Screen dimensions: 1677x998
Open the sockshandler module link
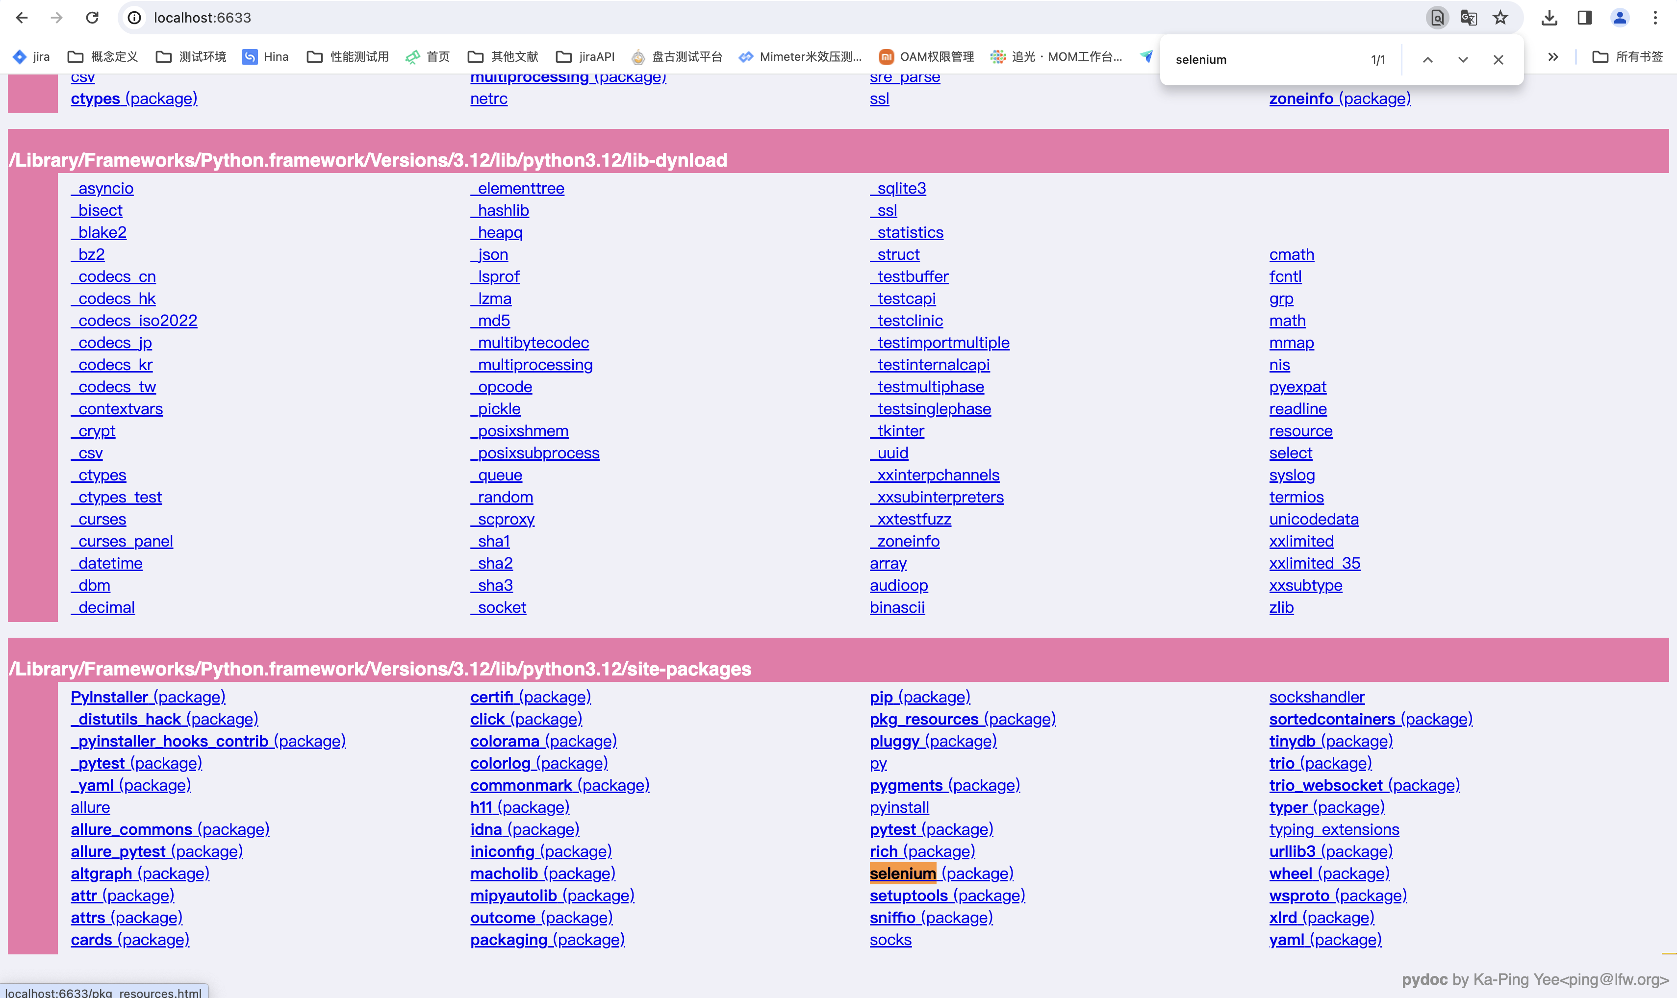coord(1317,697)
